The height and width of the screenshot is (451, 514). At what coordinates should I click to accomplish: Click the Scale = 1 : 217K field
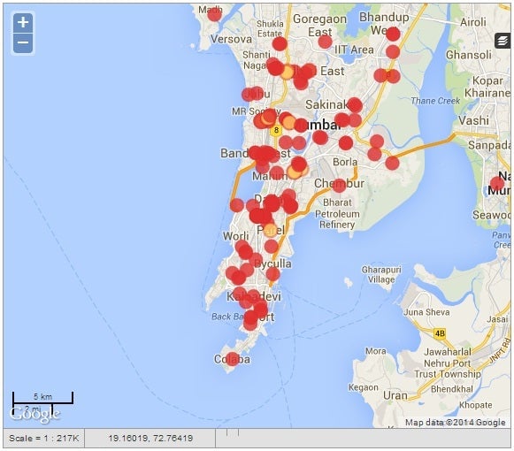(44, 439)
